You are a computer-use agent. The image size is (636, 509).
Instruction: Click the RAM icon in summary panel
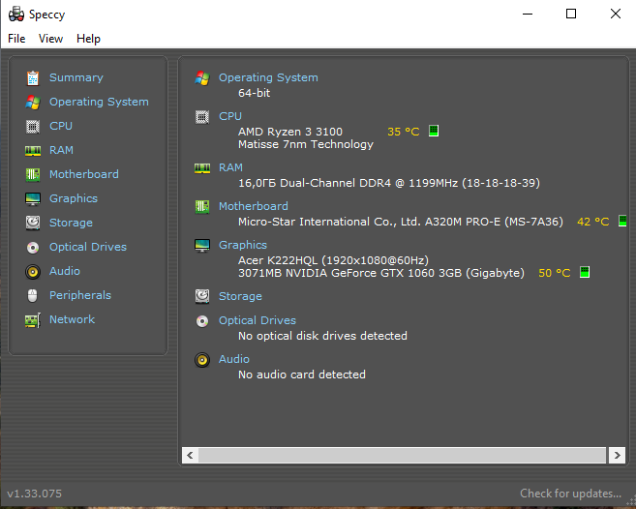coord(202,168)
